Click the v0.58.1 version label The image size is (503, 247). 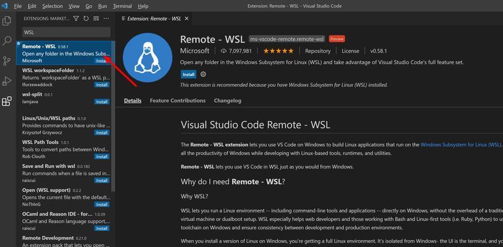(x=379, y=51)
